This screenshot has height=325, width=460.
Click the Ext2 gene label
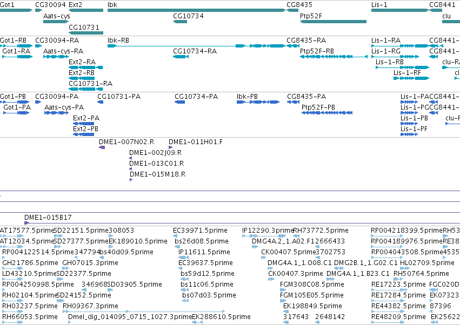pyautogui.click(x=75, y=5)
